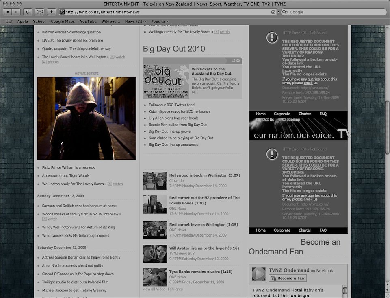This screenshot has height=298, width=390.
Task: Open the web clip scissors button
Action: coord(39,12)
